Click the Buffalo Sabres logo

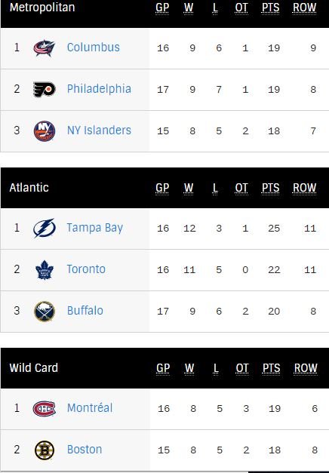click(x=44, y=311)
